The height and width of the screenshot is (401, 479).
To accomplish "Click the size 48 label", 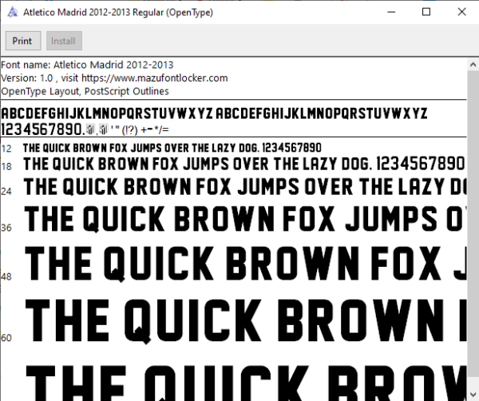I will point(6,276).
